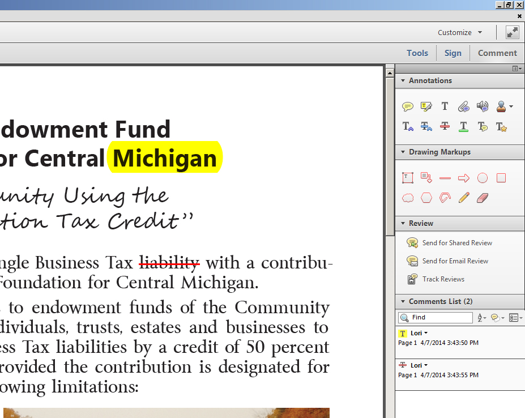Viewport: 525px width, 418px height.
Task: Open the Customize toolbar menu
Action: (x=460, y=33)
